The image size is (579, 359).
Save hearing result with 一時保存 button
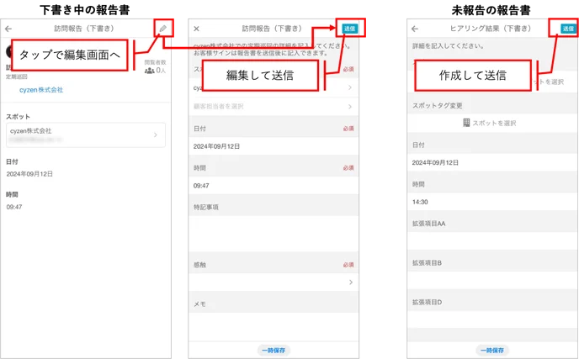point(492,350)
